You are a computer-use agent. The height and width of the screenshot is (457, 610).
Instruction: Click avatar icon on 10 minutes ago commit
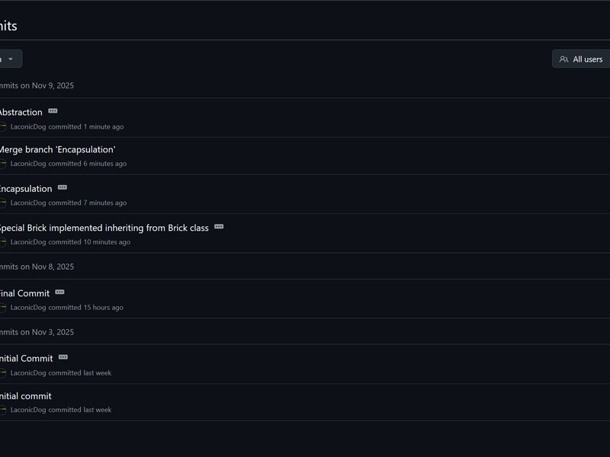click(x=3, y=242)
